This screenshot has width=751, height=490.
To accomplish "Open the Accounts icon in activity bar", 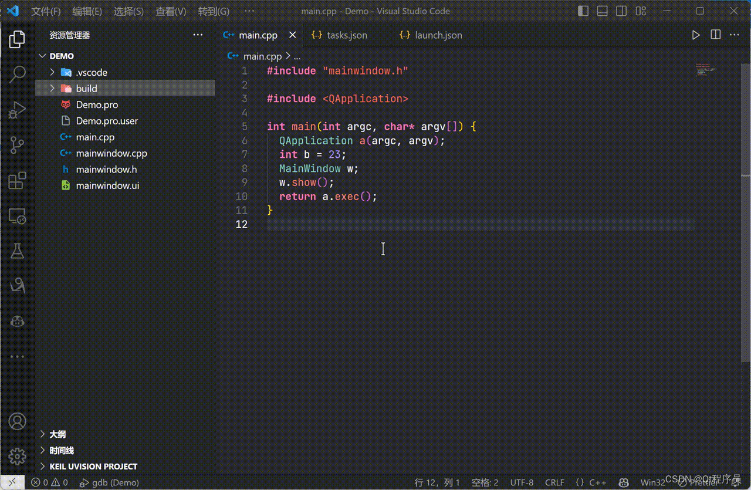I will [17, 421].
